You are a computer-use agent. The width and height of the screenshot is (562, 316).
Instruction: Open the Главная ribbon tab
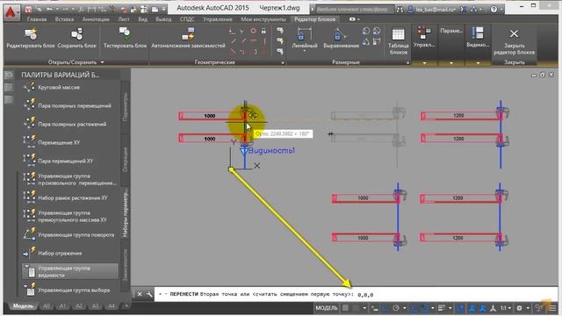37,19
